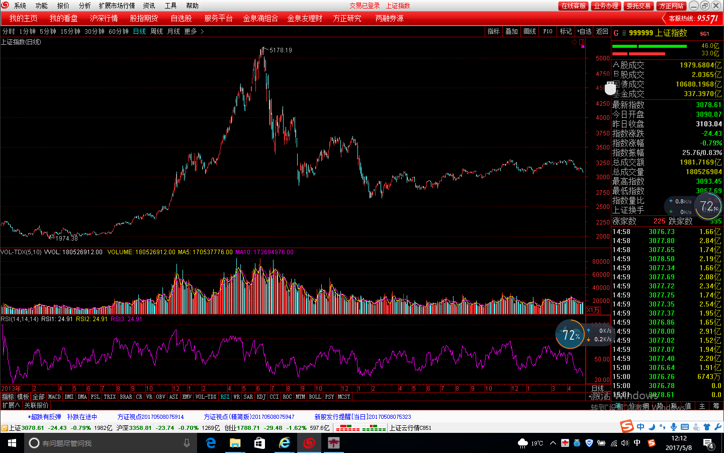Select the KDJ indicator
The height and width of the screenshot is (453, 724).
[261, 397]
